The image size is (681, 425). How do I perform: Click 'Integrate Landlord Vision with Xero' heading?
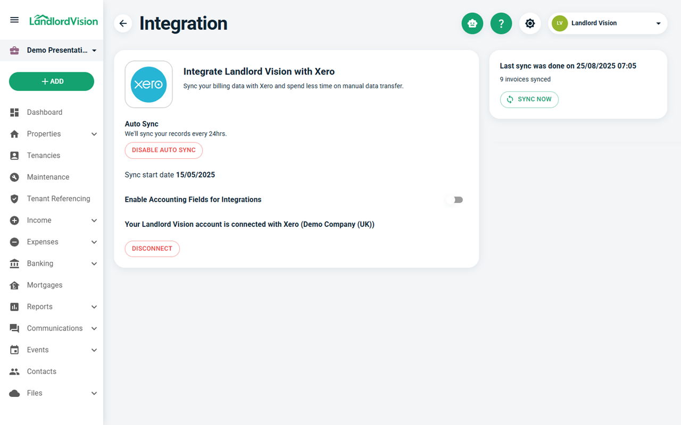tap(259, 72)
